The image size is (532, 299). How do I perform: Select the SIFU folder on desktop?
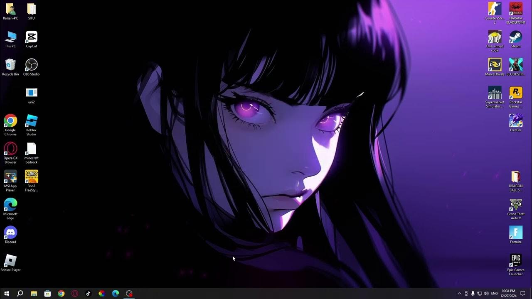32,12
